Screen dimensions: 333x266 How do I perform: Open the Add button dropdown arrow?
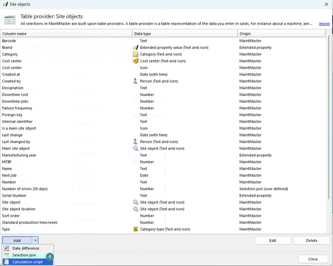(35, 240)
